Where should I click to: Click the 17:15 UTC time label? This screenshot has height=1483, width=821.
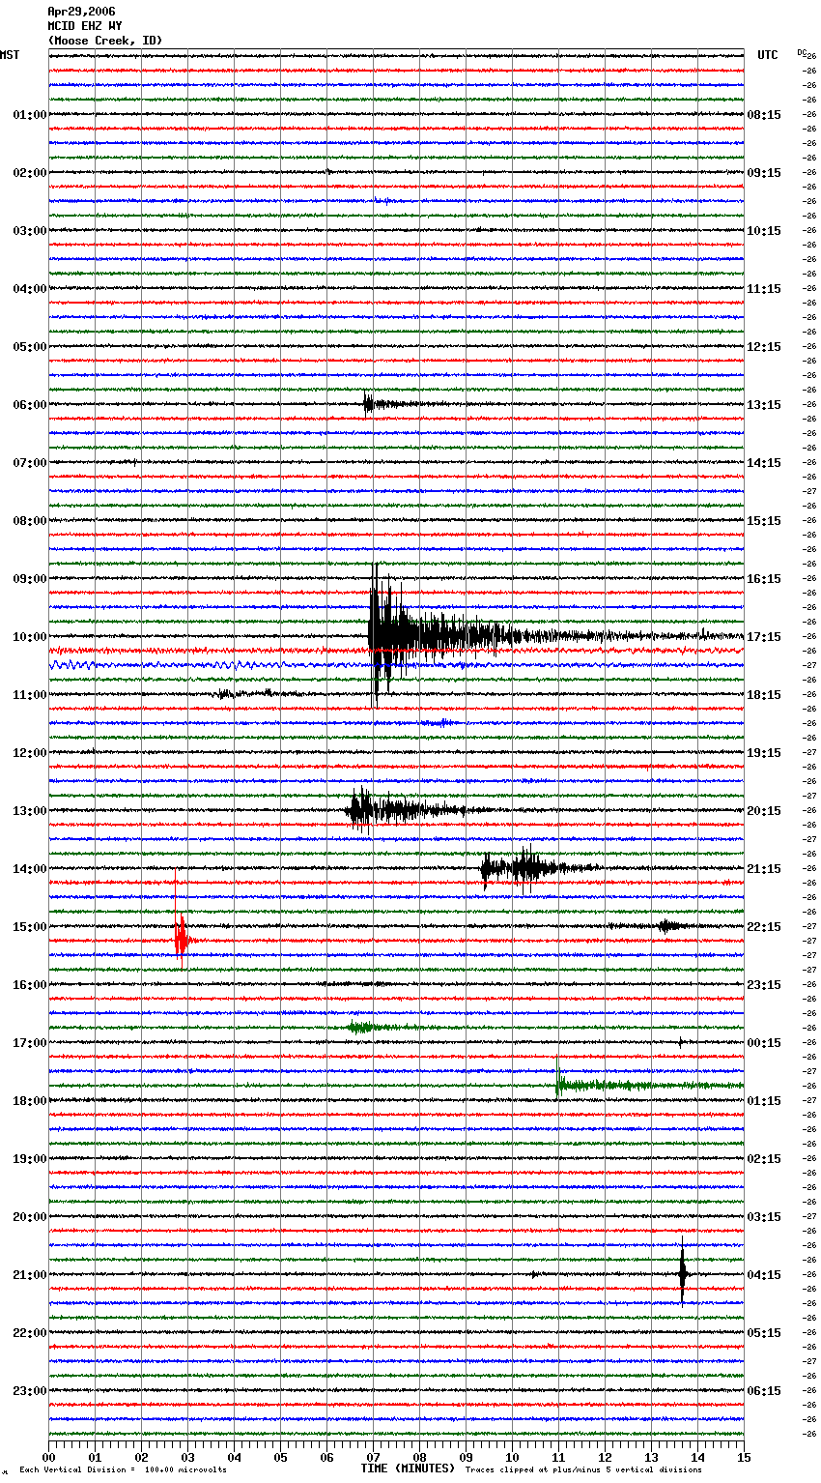764,637
